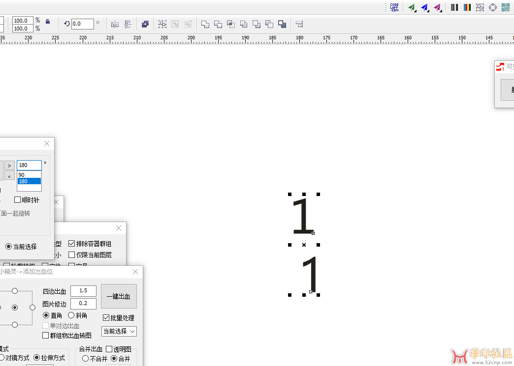Uncheck 批量处理 checkbox
The image size is (514, 366).
[106, 317]
